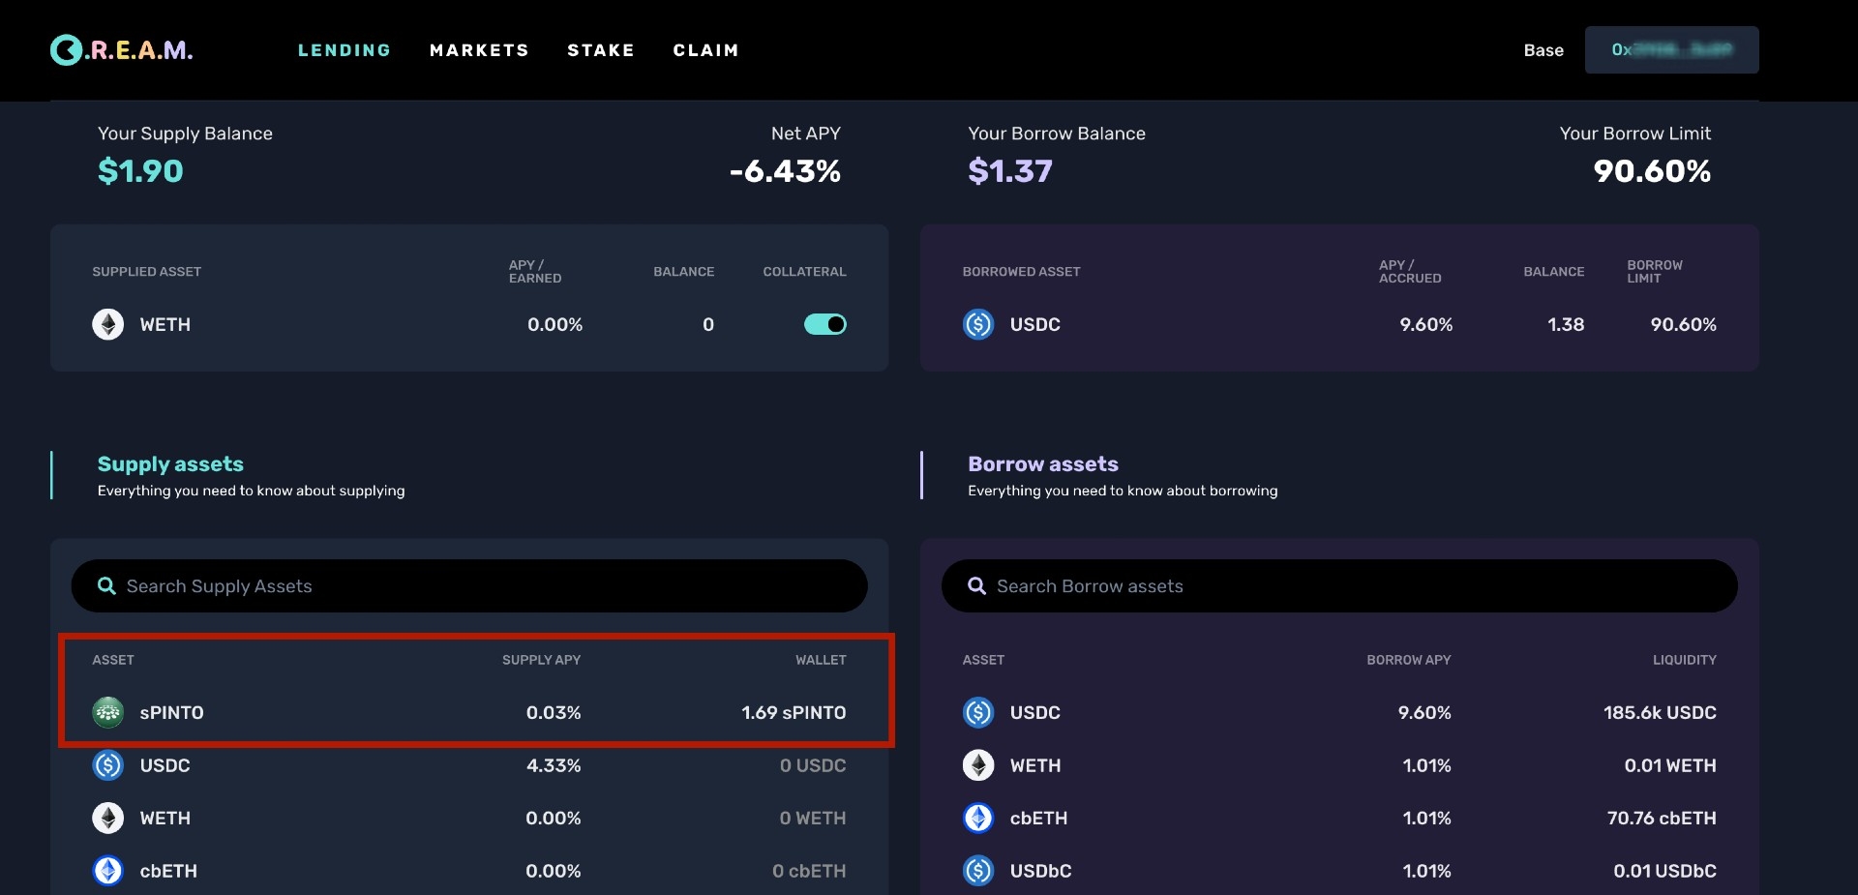Open the Base network selector
Viewport: 1858px width, 895px height.
(x=1543, y=50)
